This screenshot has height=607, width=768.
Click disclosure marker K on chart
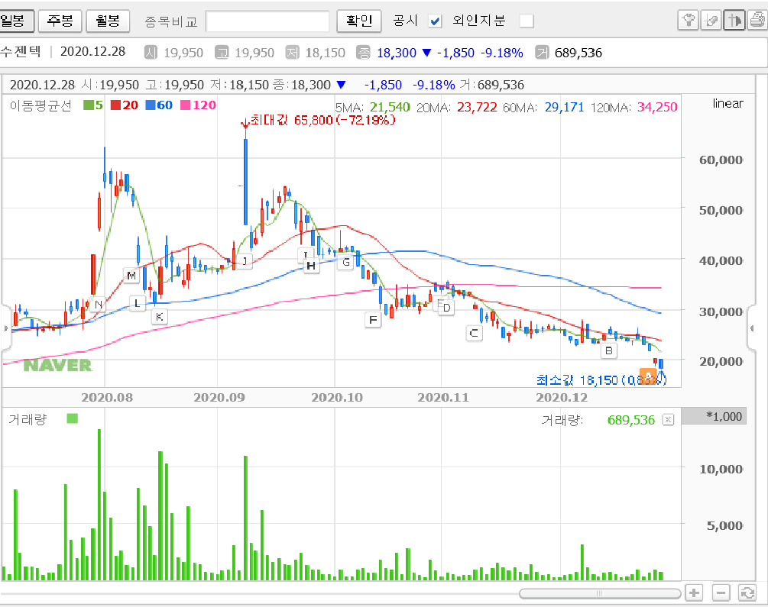[160, 317]
